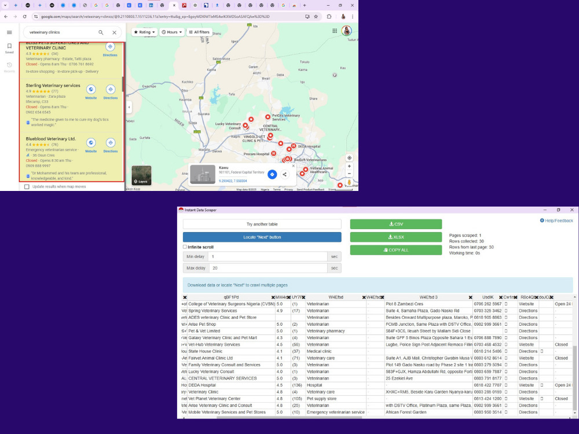Open the Hours filter dropdown

pyautogui.click(x=172, y=32)
